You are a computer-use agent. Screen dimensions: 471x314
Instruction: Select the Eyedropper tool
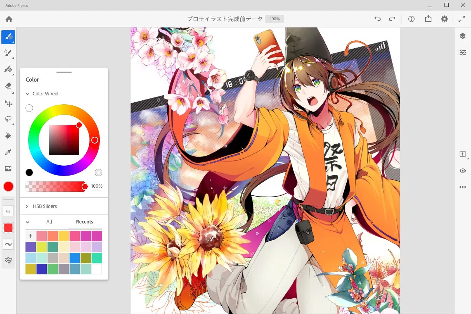(8, 152)
